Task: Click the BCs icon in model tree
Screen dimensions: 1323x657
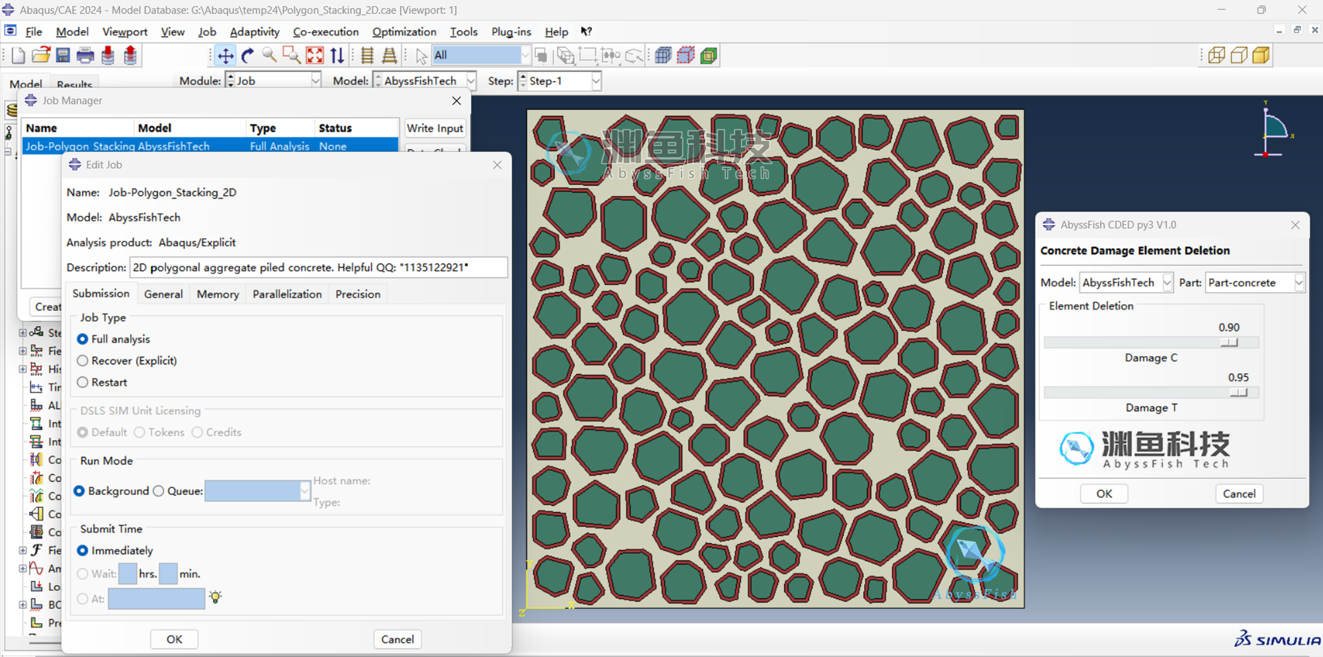Action: 36,605
